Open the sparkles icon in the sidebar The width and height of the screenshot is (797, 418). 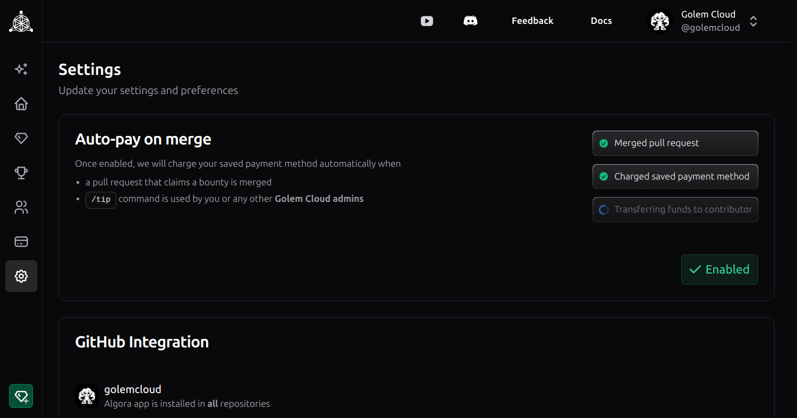pyautogui.click(x=21, y=69)
